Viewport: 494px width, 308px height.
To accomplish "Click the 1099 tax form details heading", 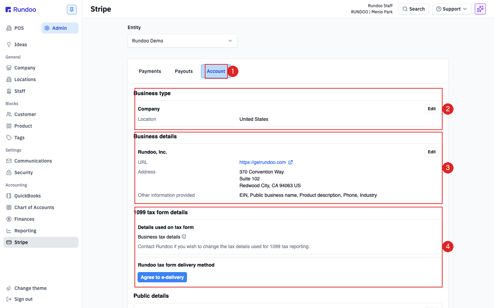I will pyautogui.click(x=161, y=212).
